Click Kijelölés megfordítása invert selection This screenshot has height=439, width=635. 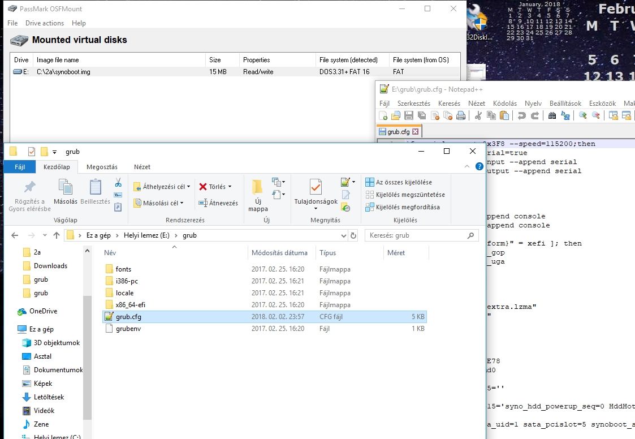pyautogui.click(x=403, y=207)
